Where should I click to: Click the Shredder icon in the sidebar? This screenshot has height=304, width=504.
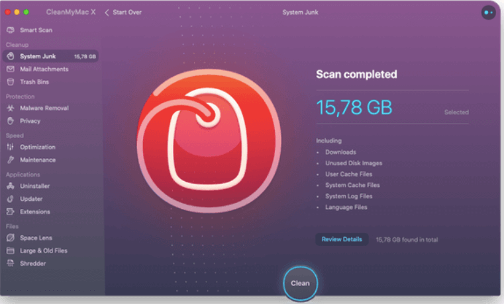[11, 263]
